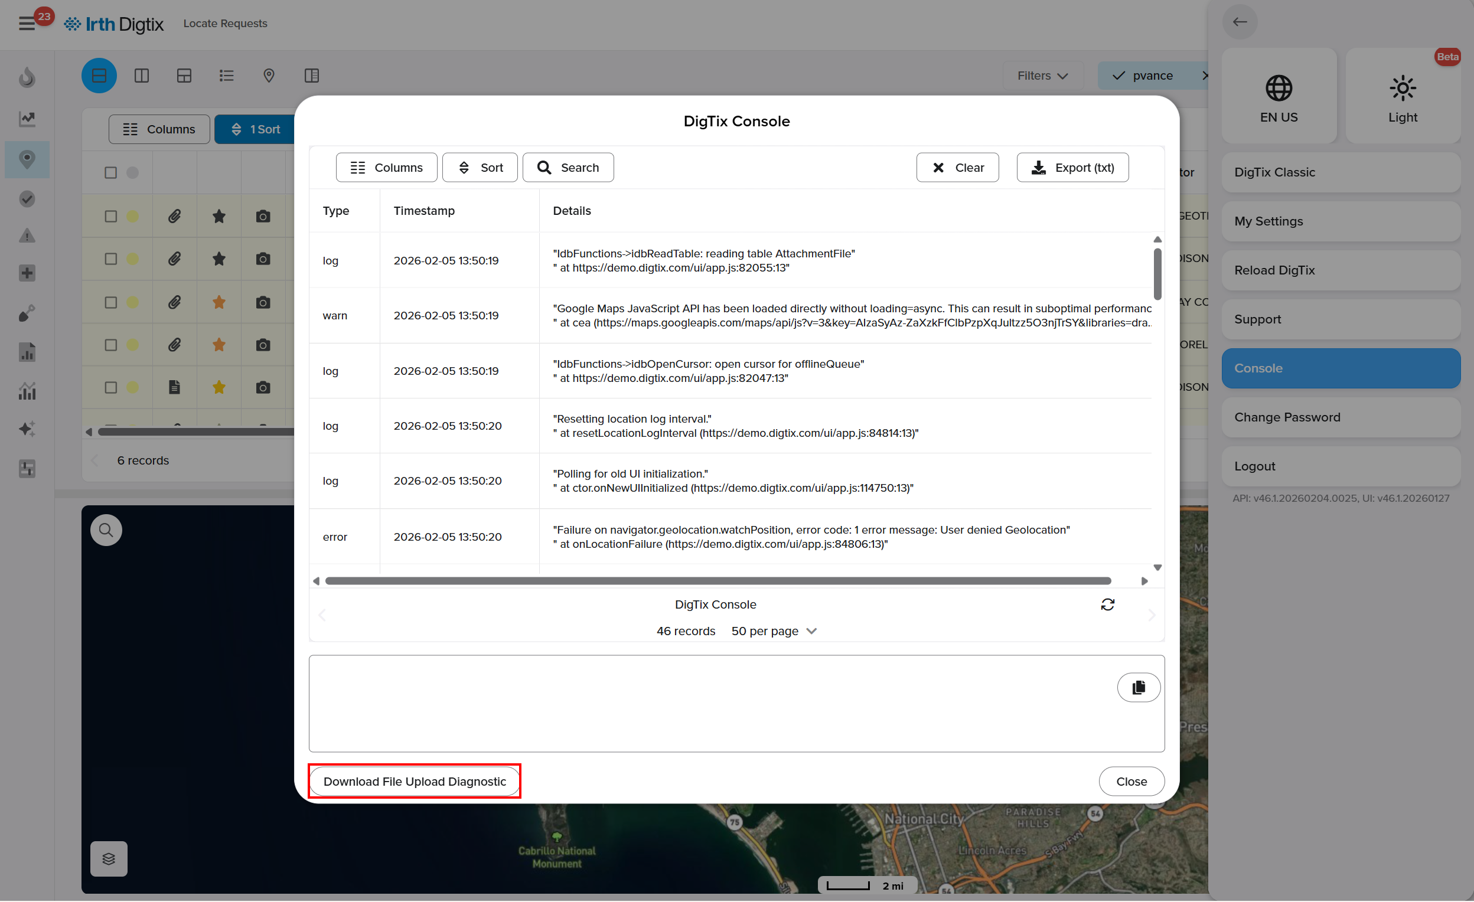Select the map pin view icon in the toolbar
This screenshot has height=902, width=1474.
(269, 76)
